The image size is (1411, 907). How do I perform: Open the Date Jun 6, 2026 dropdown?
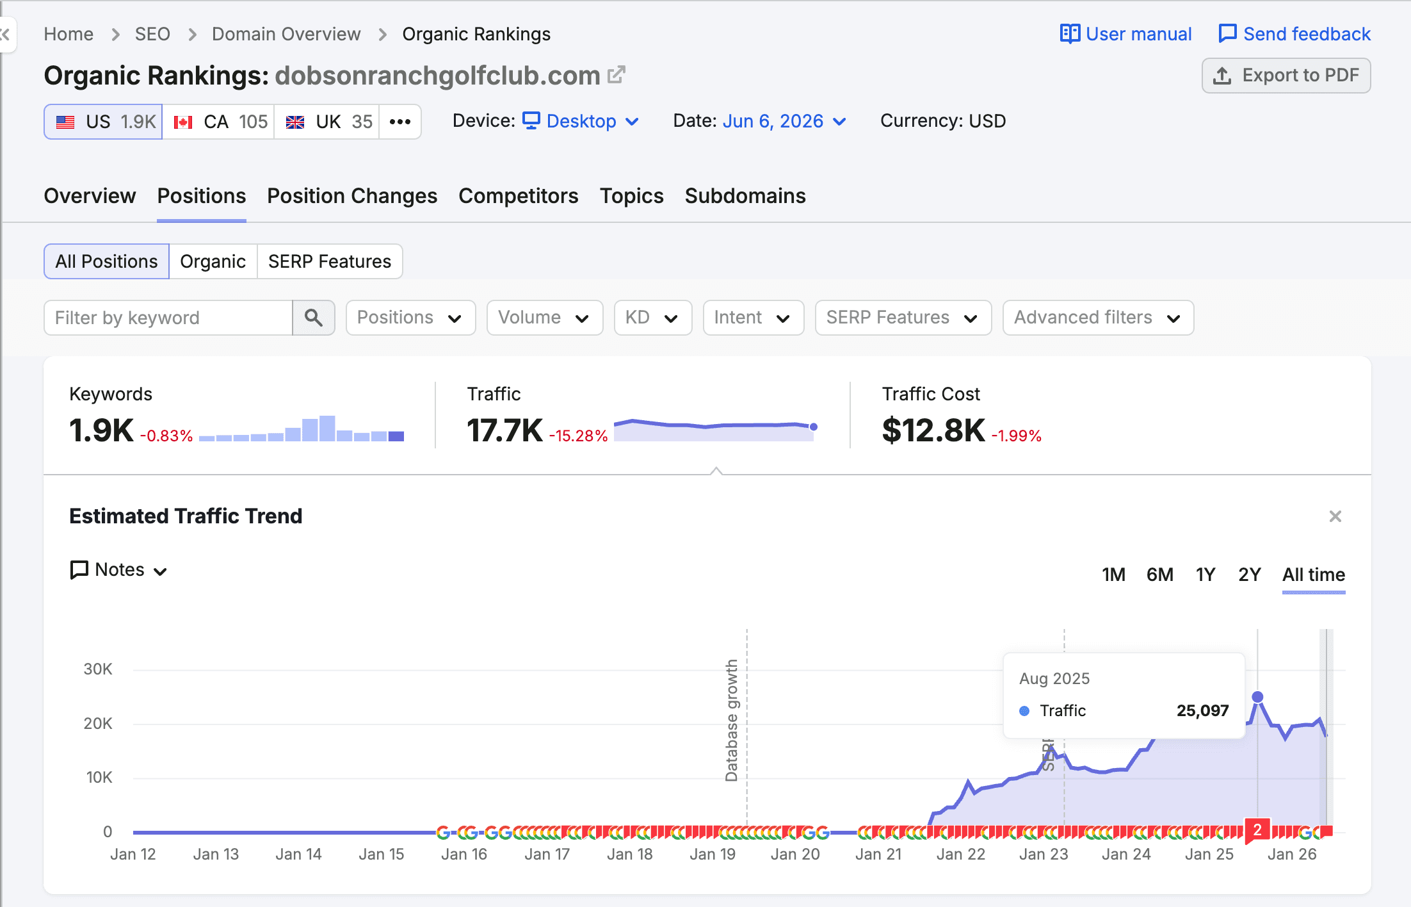pos(785,121)
